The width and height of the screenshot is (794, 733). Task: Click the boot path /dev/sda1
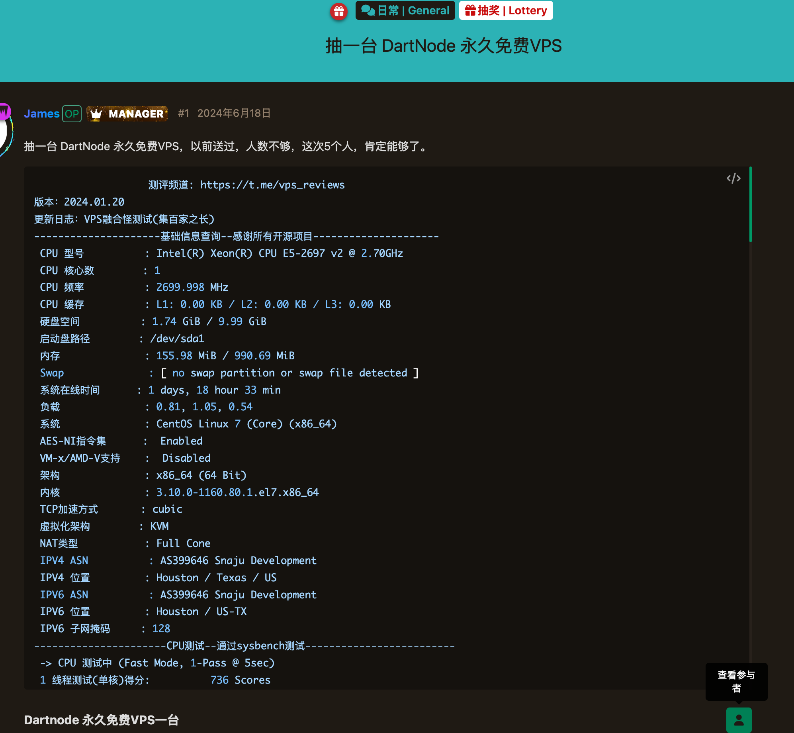(177, 339)
